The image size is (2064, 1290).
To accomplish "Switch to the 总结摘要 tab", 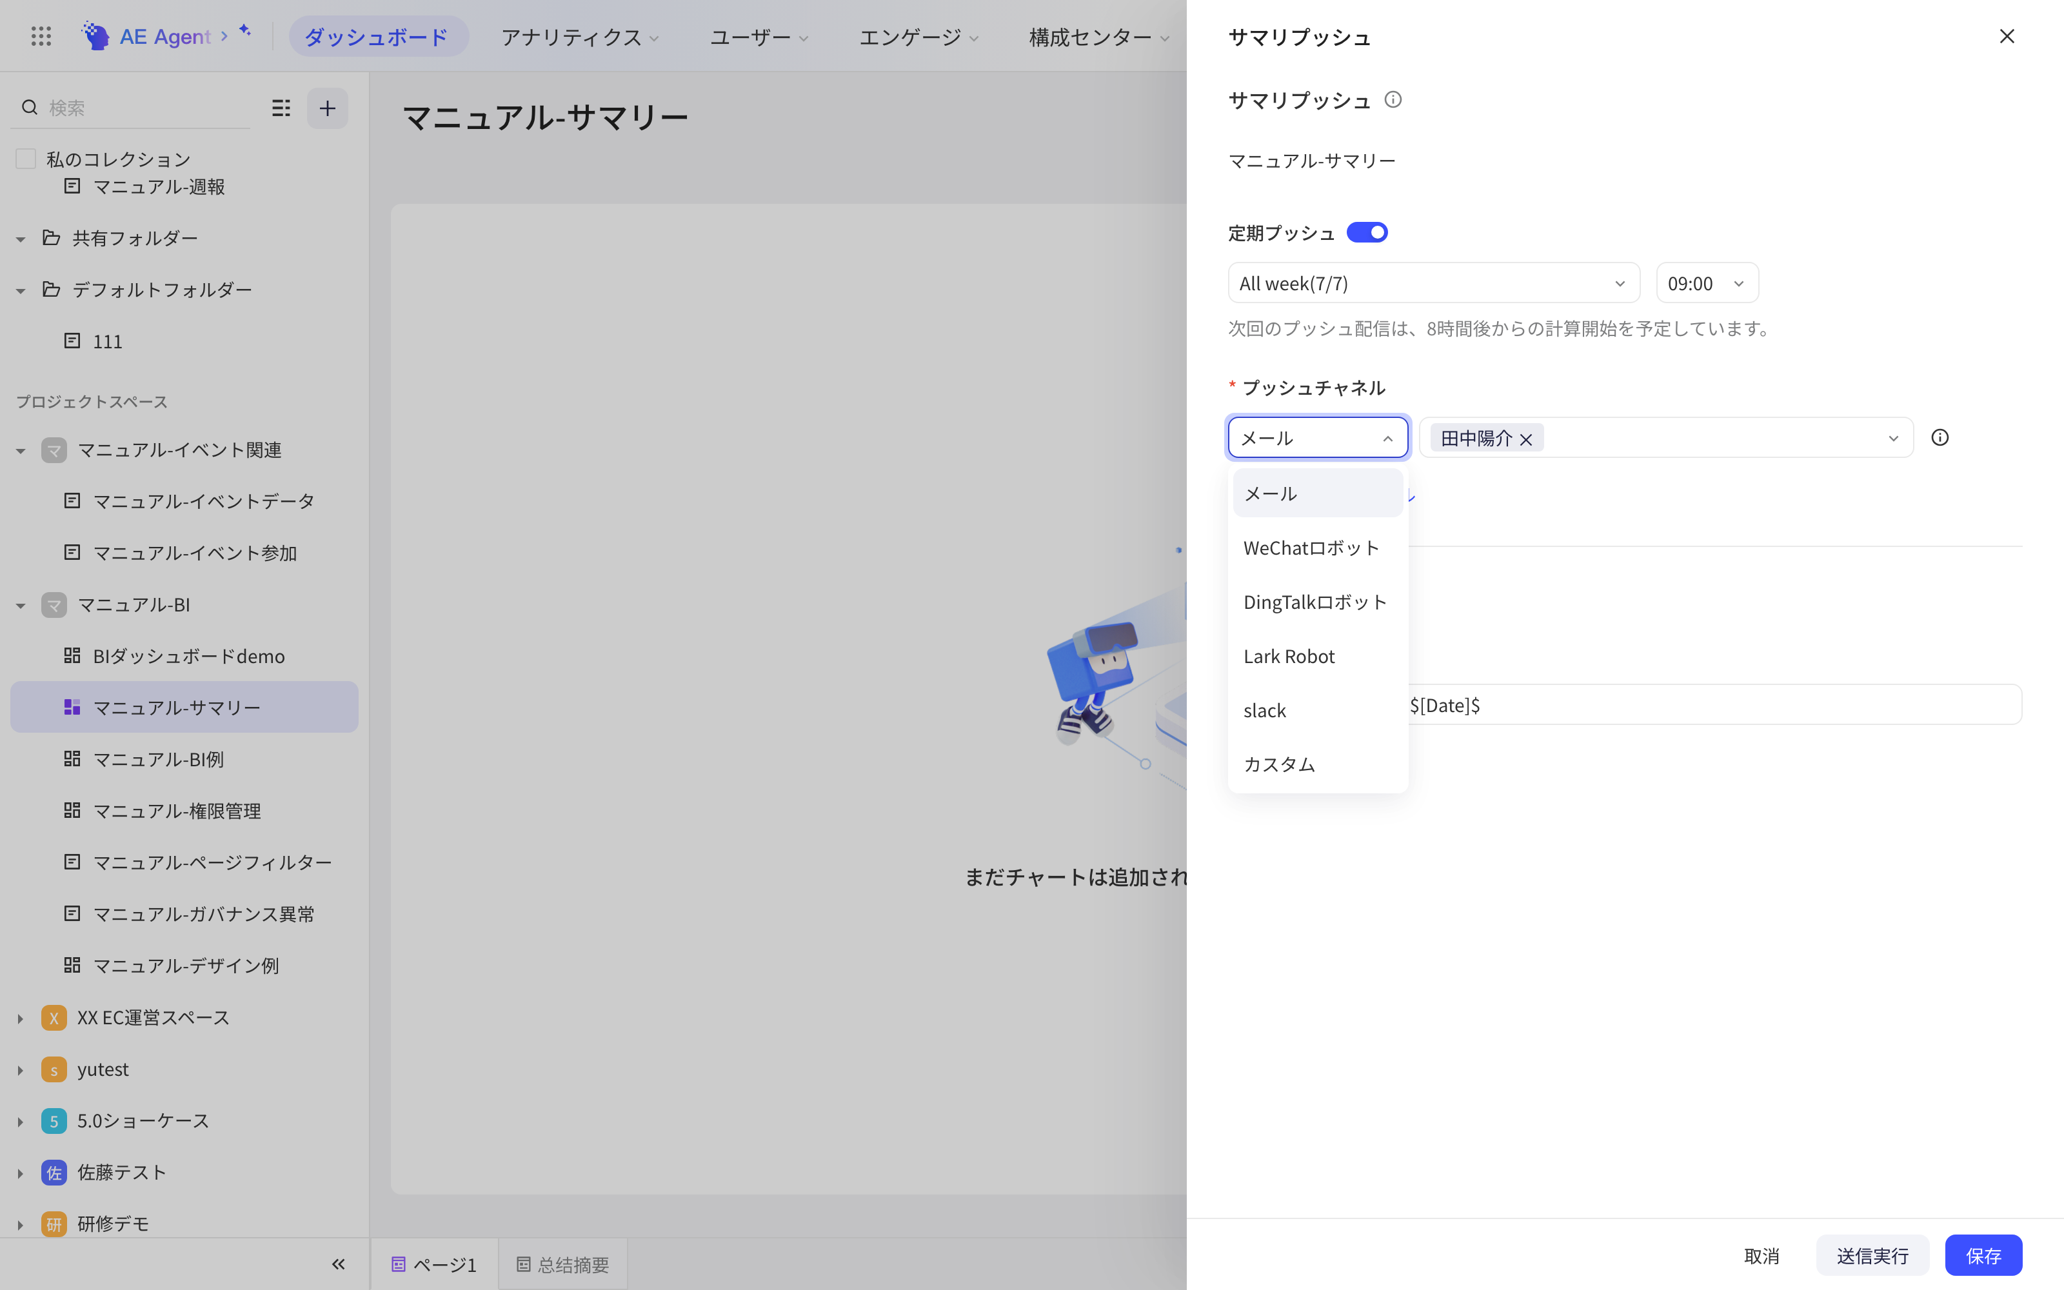I will pyautogui.click(x=563, y=1264).
